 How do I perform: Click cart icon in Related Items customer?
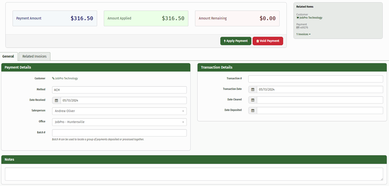298,18
